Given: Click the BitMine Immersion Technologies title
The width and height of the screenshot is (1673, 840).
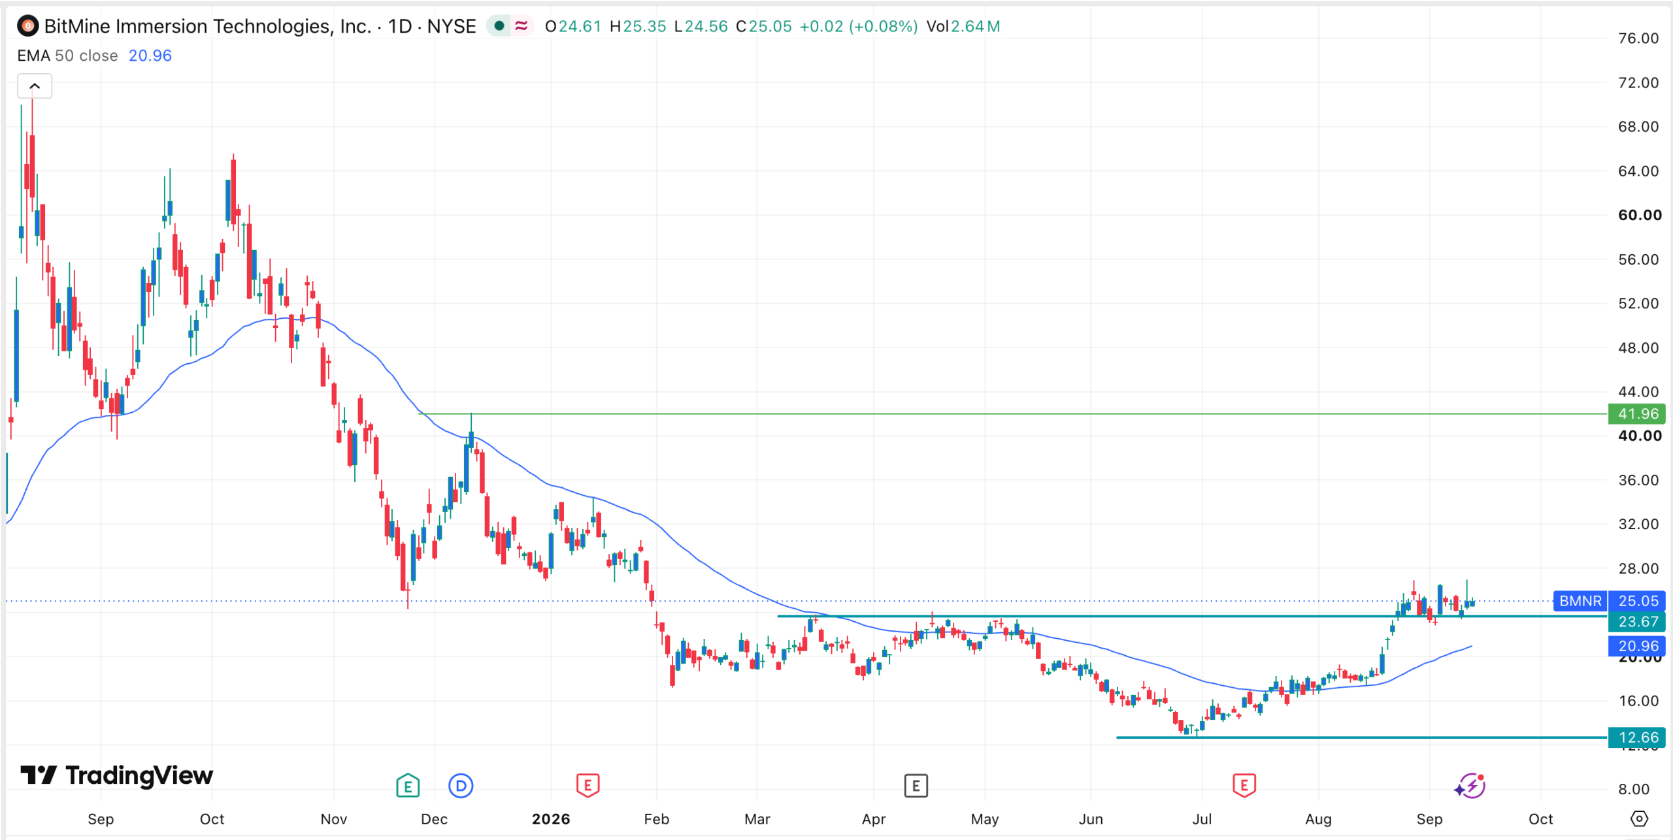Looking at the screenshot, I should [x=208, y=26].
